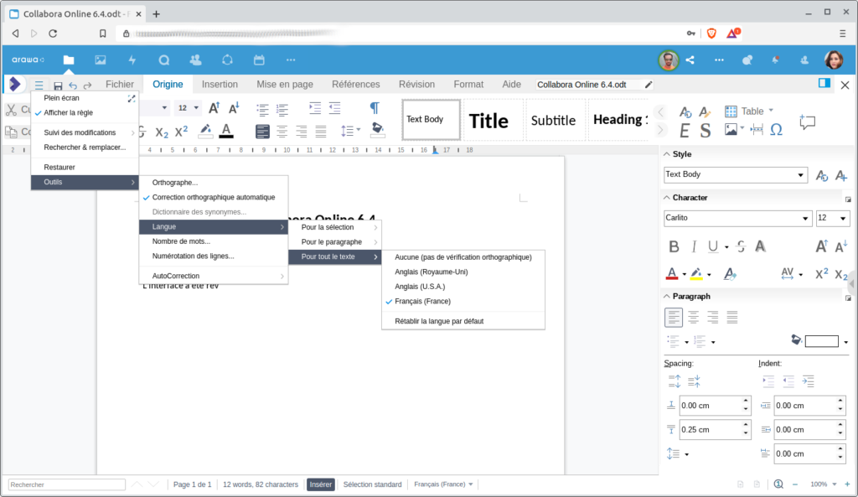
Task: Click Rechercher & remplacer entry
Action: click(x=85, y=148)
